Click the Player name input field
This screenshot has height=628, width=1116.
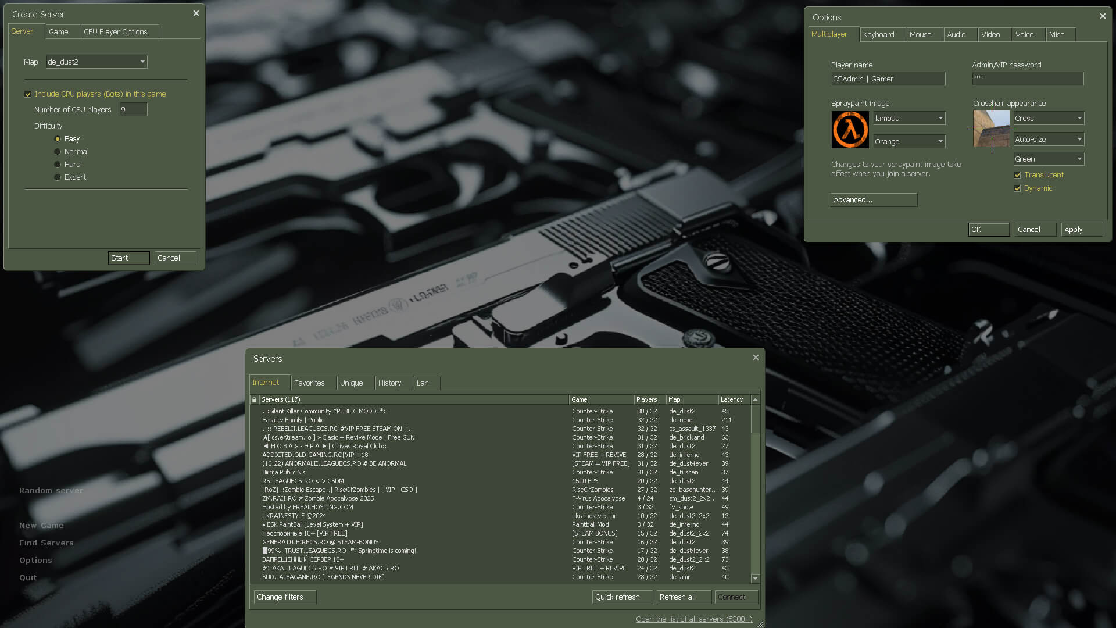[888, 79]
